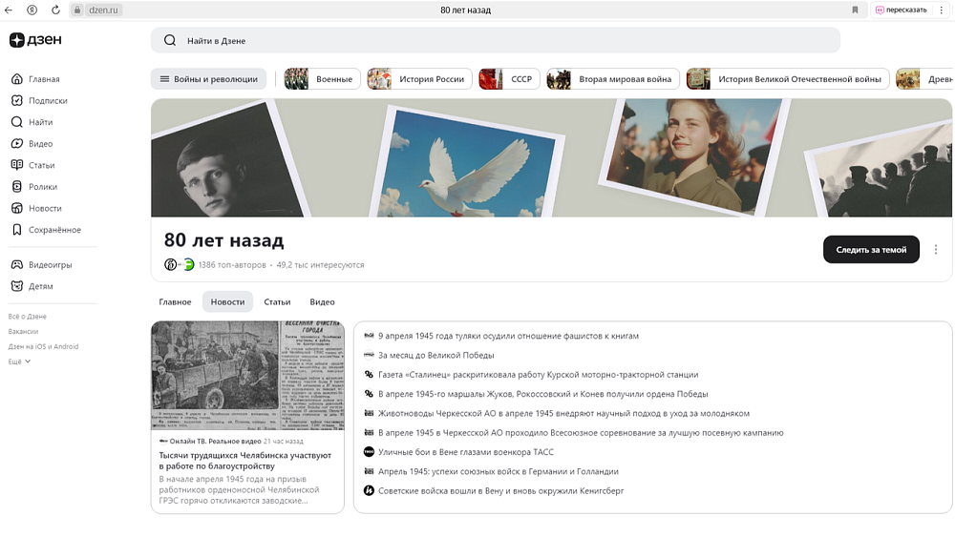Bookmark the page in the address bar

[855, 10]
